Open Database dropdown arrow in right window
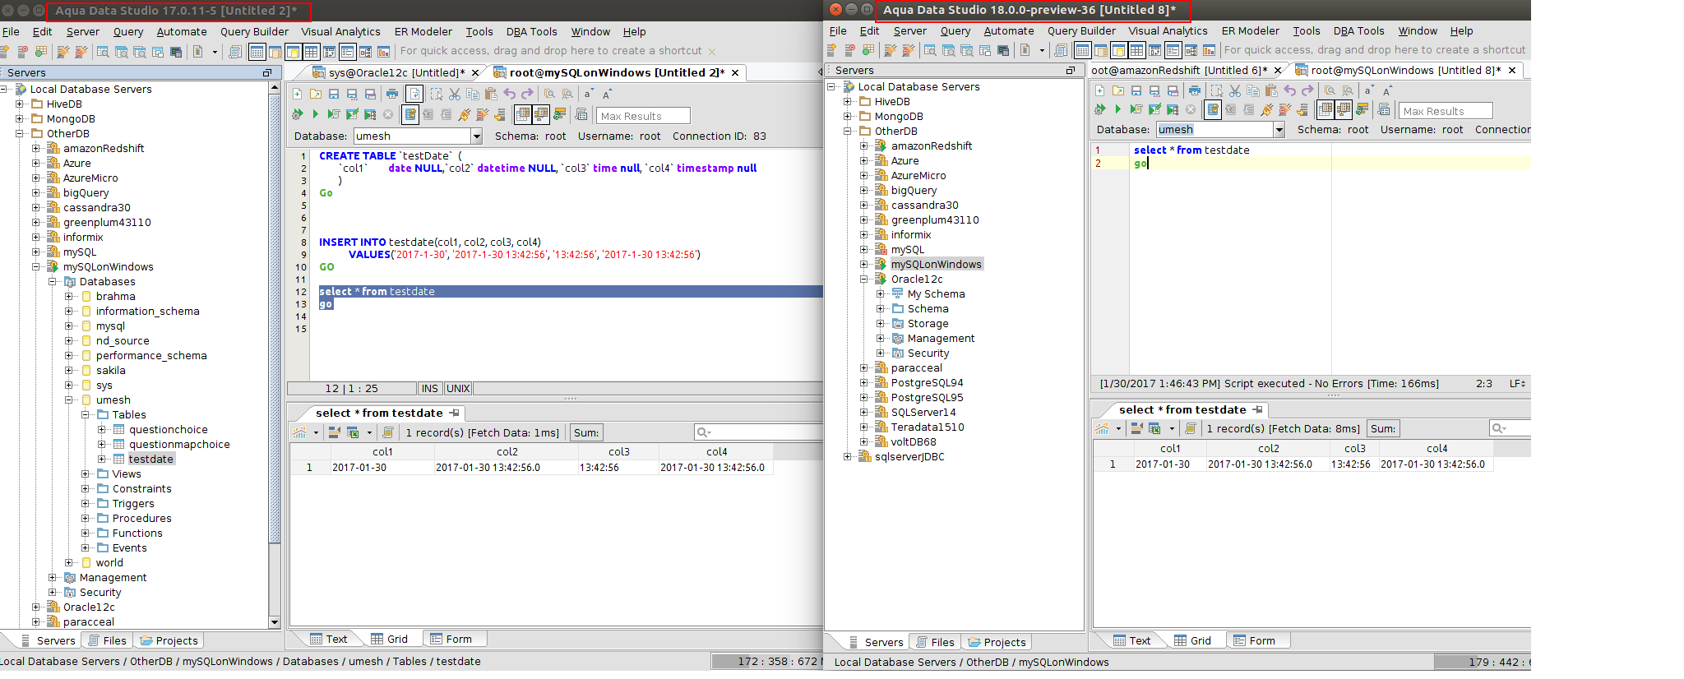 tap(1279, 130)
